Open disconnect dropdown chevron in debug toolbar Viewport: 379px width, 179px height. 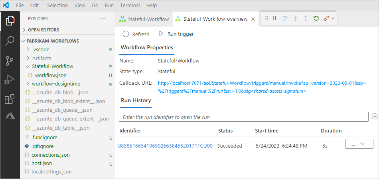tap(333, 19)
